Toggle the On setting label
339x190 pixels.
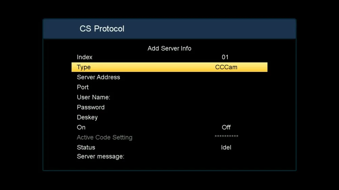click(x=81, y=127)
